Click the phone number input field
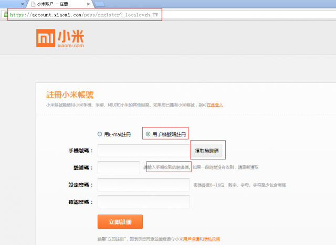This screenshot has width=336, height=245. coord(144,151)
